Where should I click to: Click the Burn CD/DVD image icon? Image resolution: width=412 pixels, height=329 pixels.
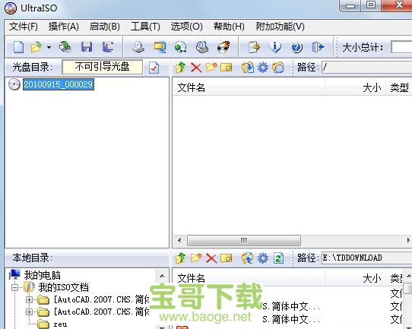pyautogui.click(x=223, y=47)
